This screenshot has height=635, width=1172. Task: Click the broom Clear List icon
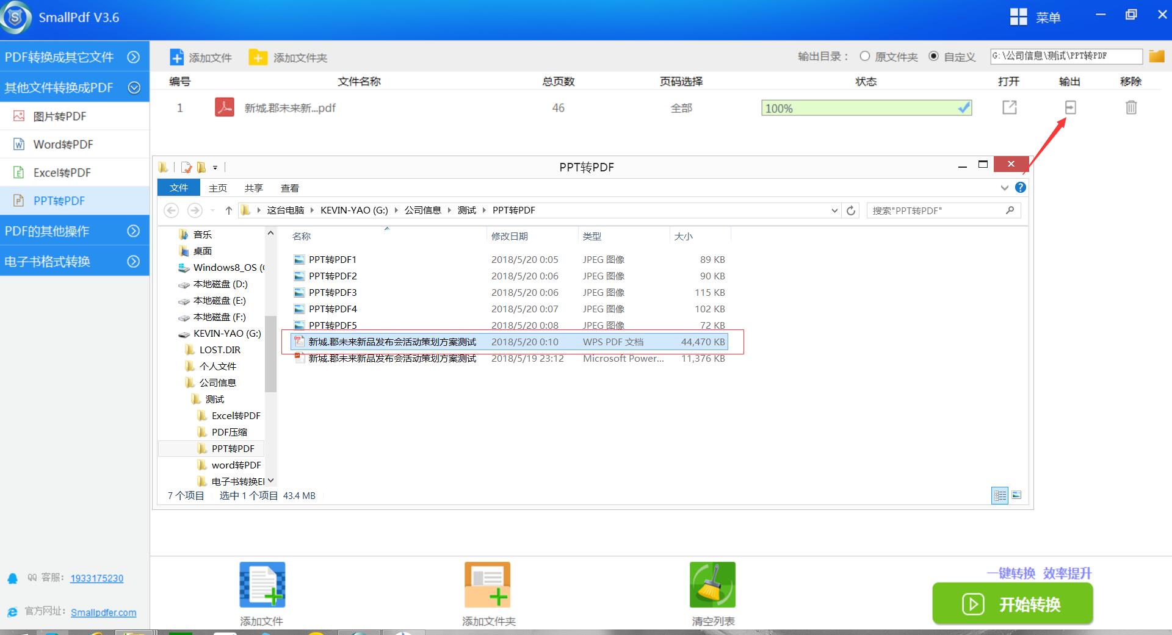pyautogui.click(x=712, y=584)
